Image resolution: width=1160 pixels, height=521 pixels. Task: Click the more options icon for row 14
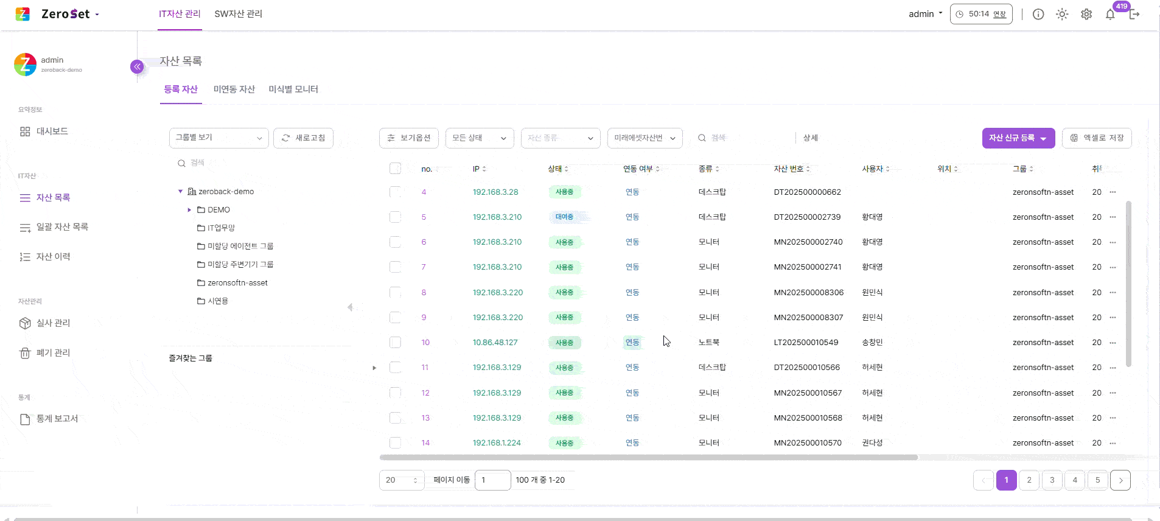click(1113, 442)
